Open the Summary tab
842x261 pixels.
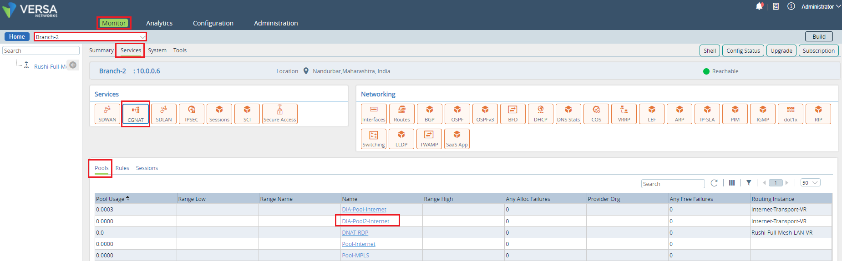click(x=101, y=50)
